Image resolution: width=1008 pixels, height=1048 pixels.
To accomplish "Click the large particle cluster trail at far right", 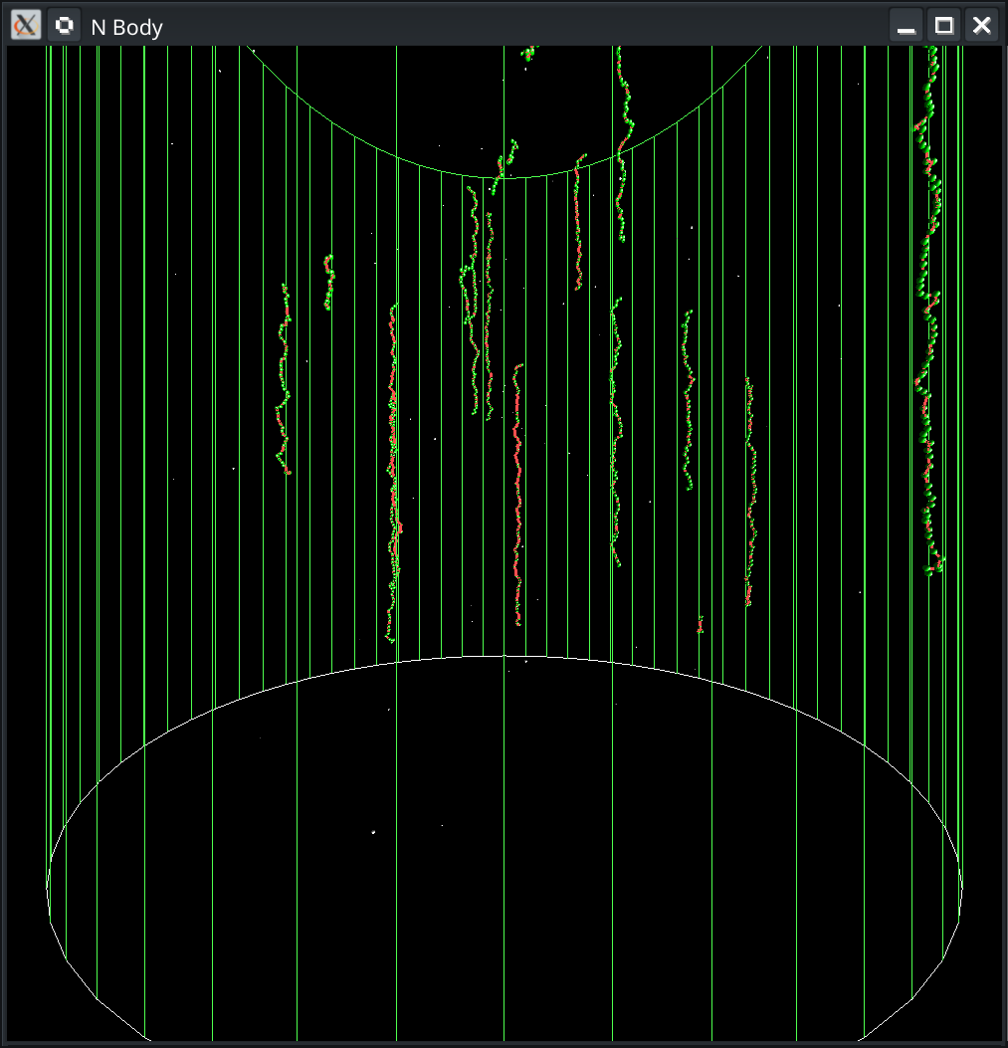I will click(x=929, y=318).
